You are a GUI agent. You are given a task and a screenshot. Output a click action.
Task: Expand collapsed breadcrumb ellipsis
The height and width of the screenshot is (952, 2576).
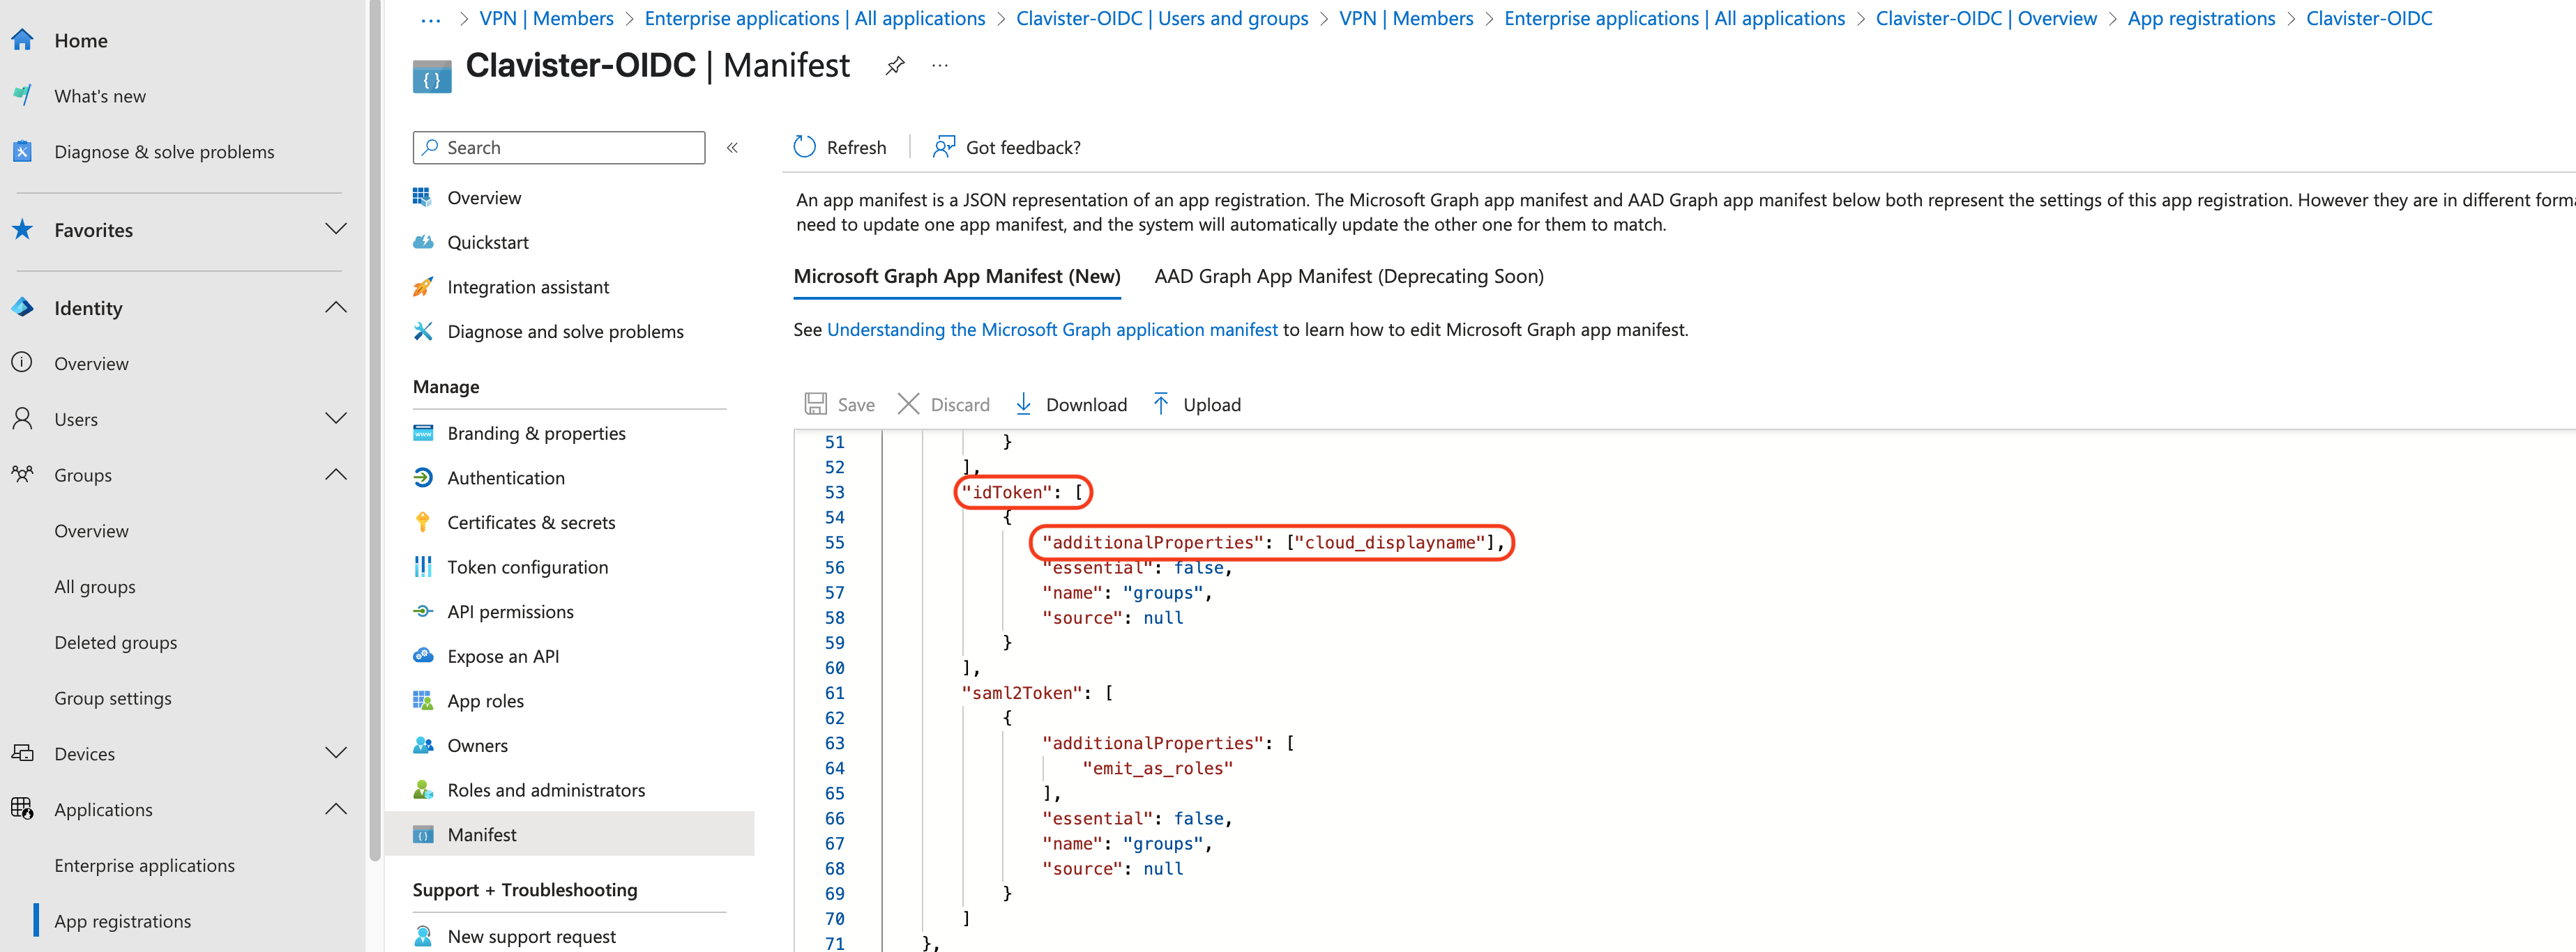431,19
